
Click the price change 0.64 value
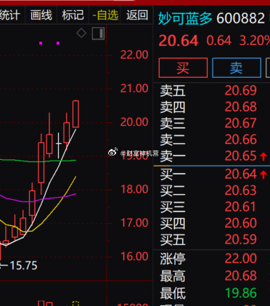(218, 41)
